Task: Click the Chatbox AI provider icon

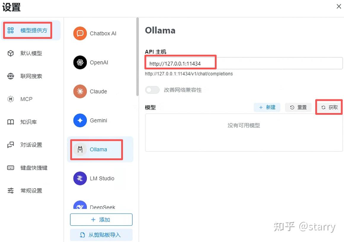Action: (x=80, y=34)
